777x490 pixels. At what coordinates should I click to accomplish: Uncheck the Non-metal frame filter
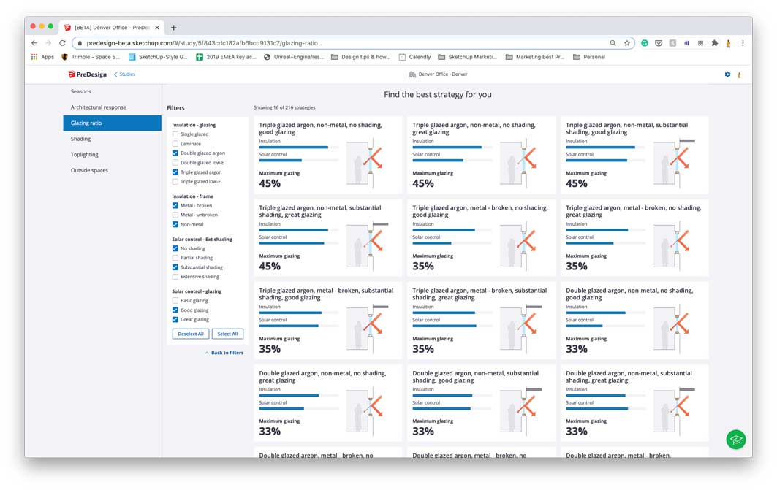click(175, 224)
